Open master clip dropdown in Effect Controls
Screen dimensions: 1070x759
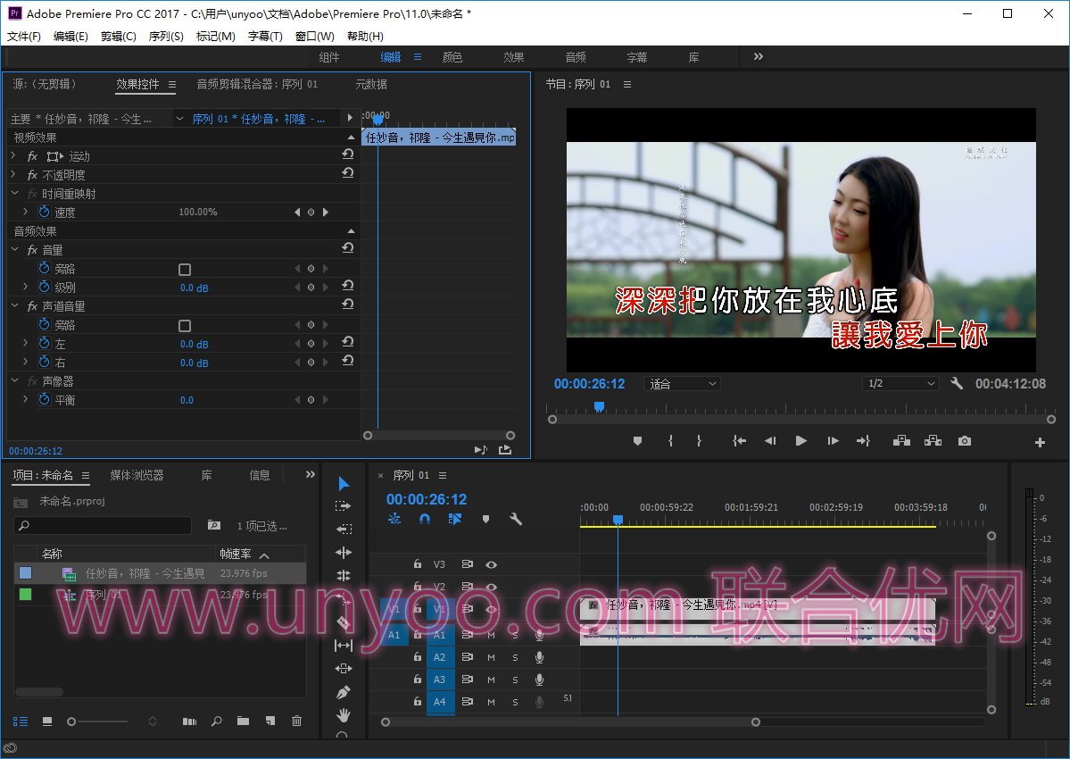(179, 119)
